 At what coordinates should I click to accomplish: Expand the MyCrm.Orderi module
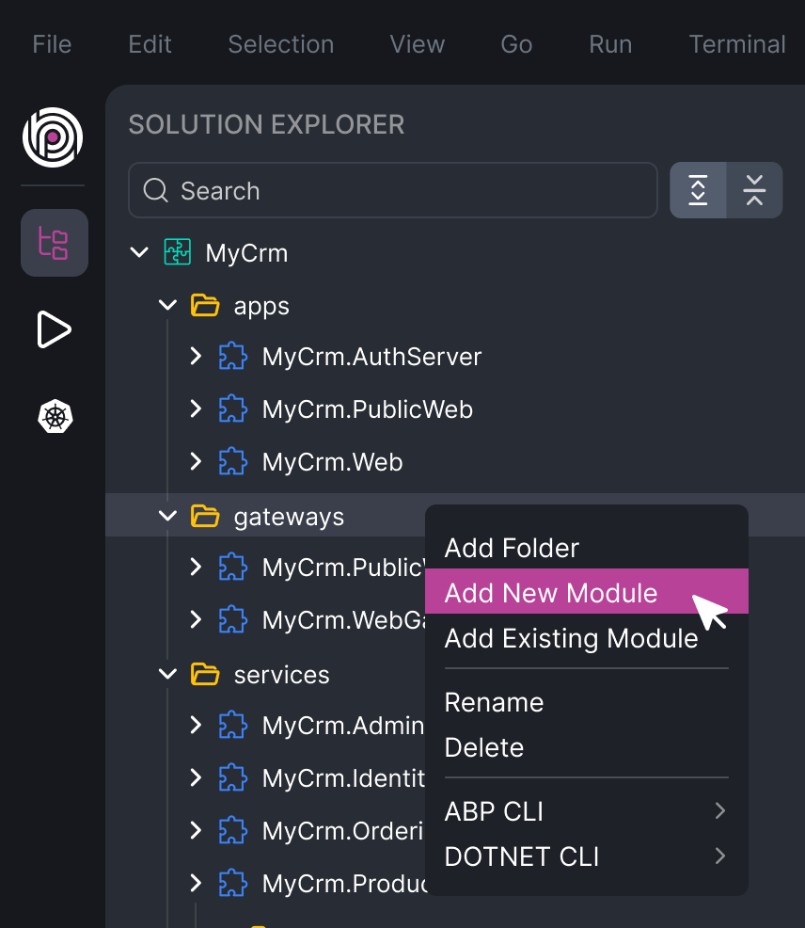(x=196, y=830)
